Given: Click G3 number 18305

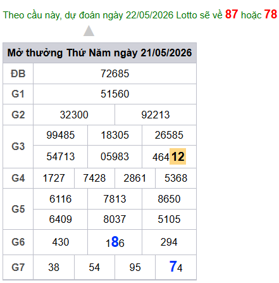Looking at the screenshot, I should coord(115,135).
